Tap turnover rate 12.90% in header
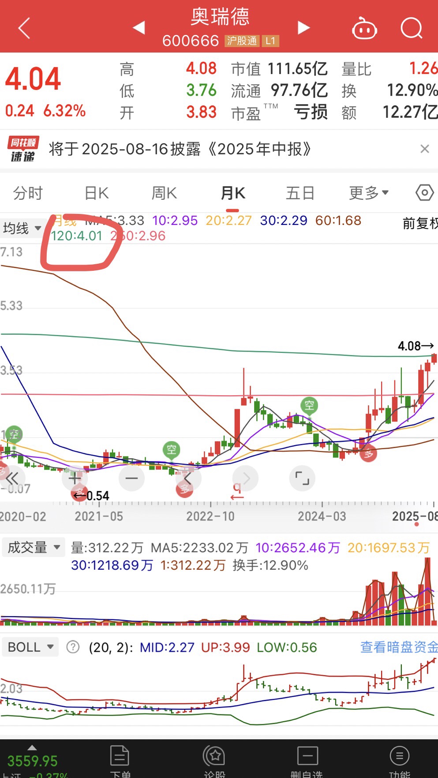Viewport: 438px width, 778px height. pyautogui.click(x=412, y=90)
